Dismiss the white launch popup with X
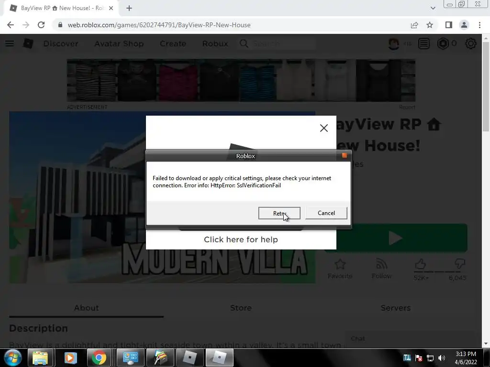490x367 pixels. (x=324, y=128)
